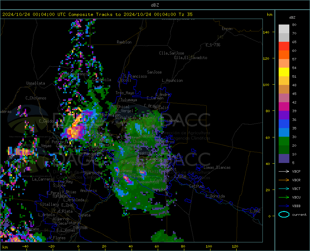Click the Catitas map label
This screenshot has height=251, width=310.
196,186
